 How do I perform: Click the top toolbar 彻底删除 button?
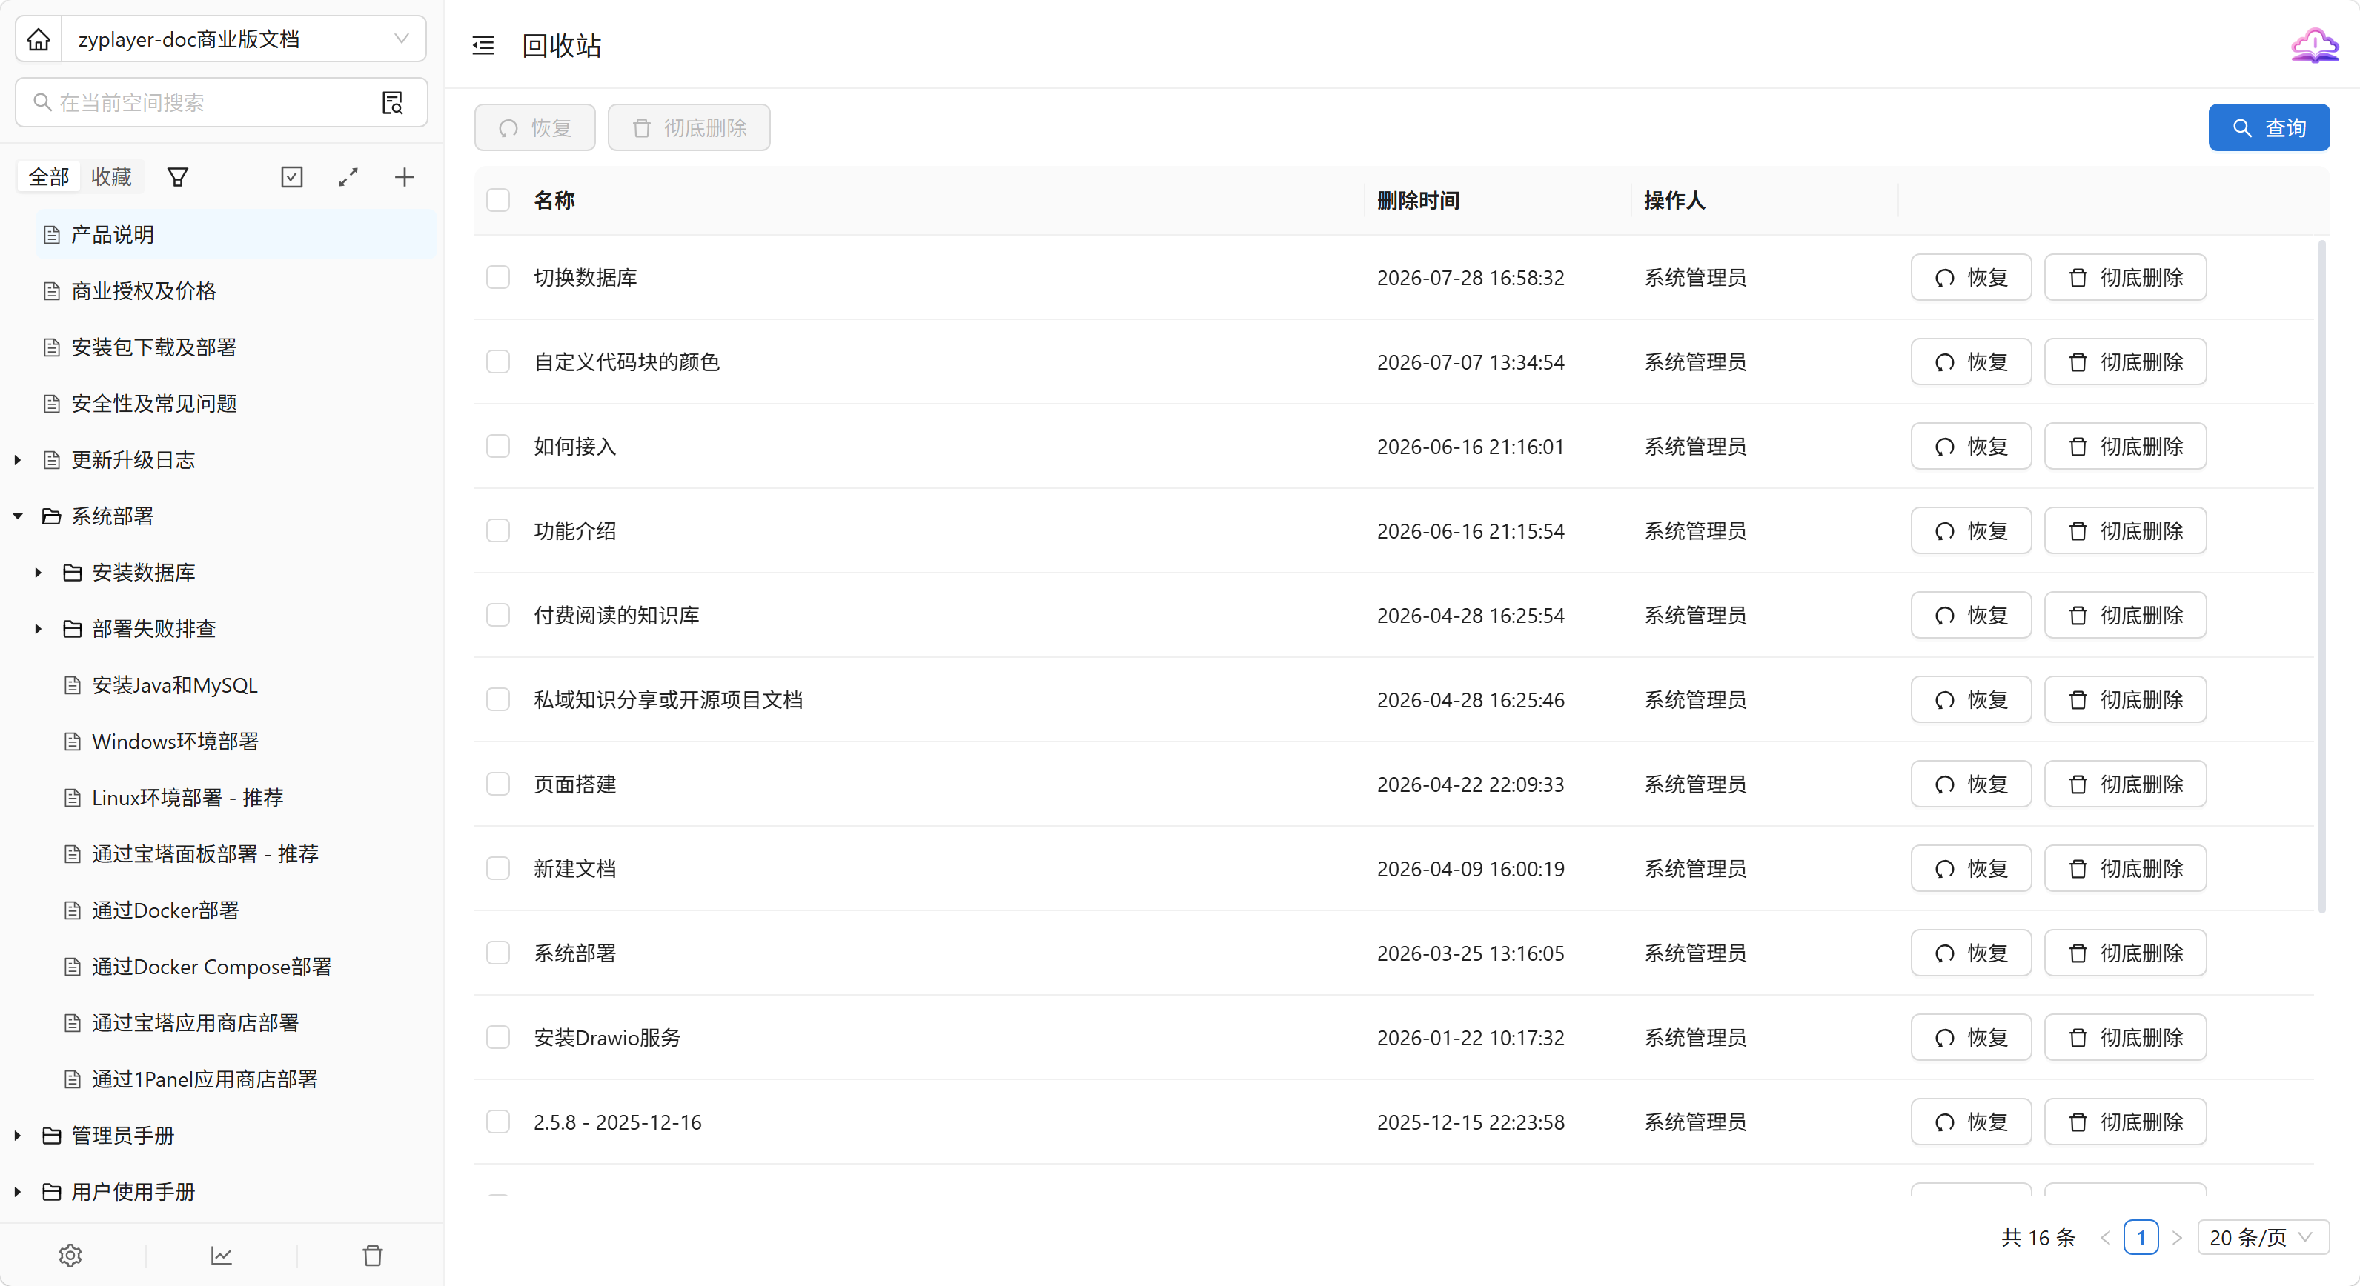point(689,127)
